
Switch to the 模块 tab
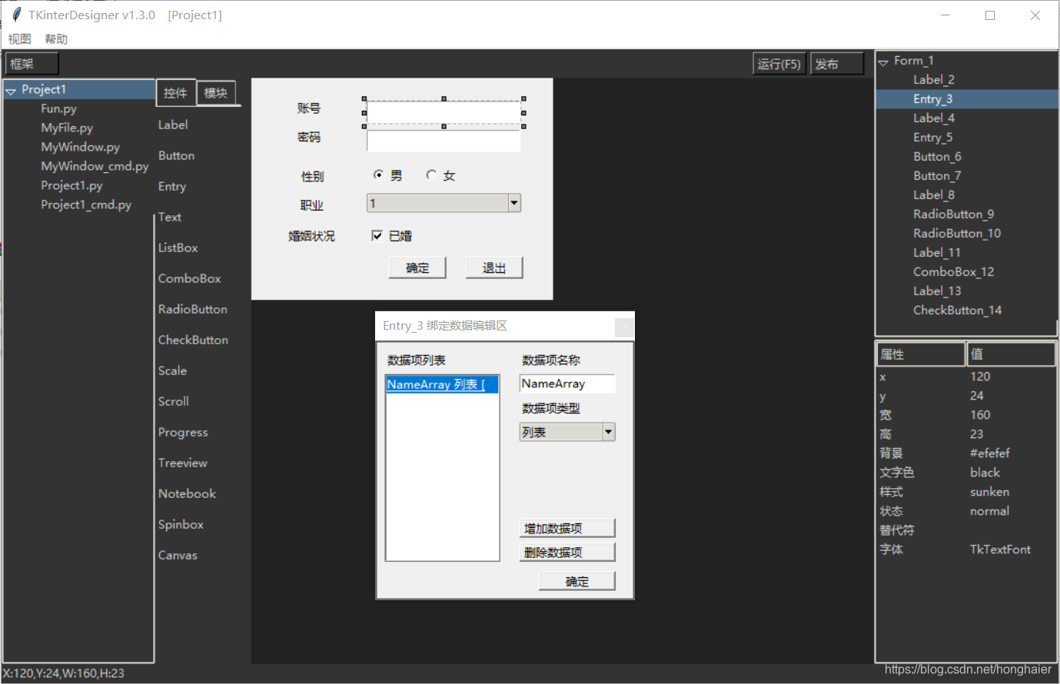point(216,93)
